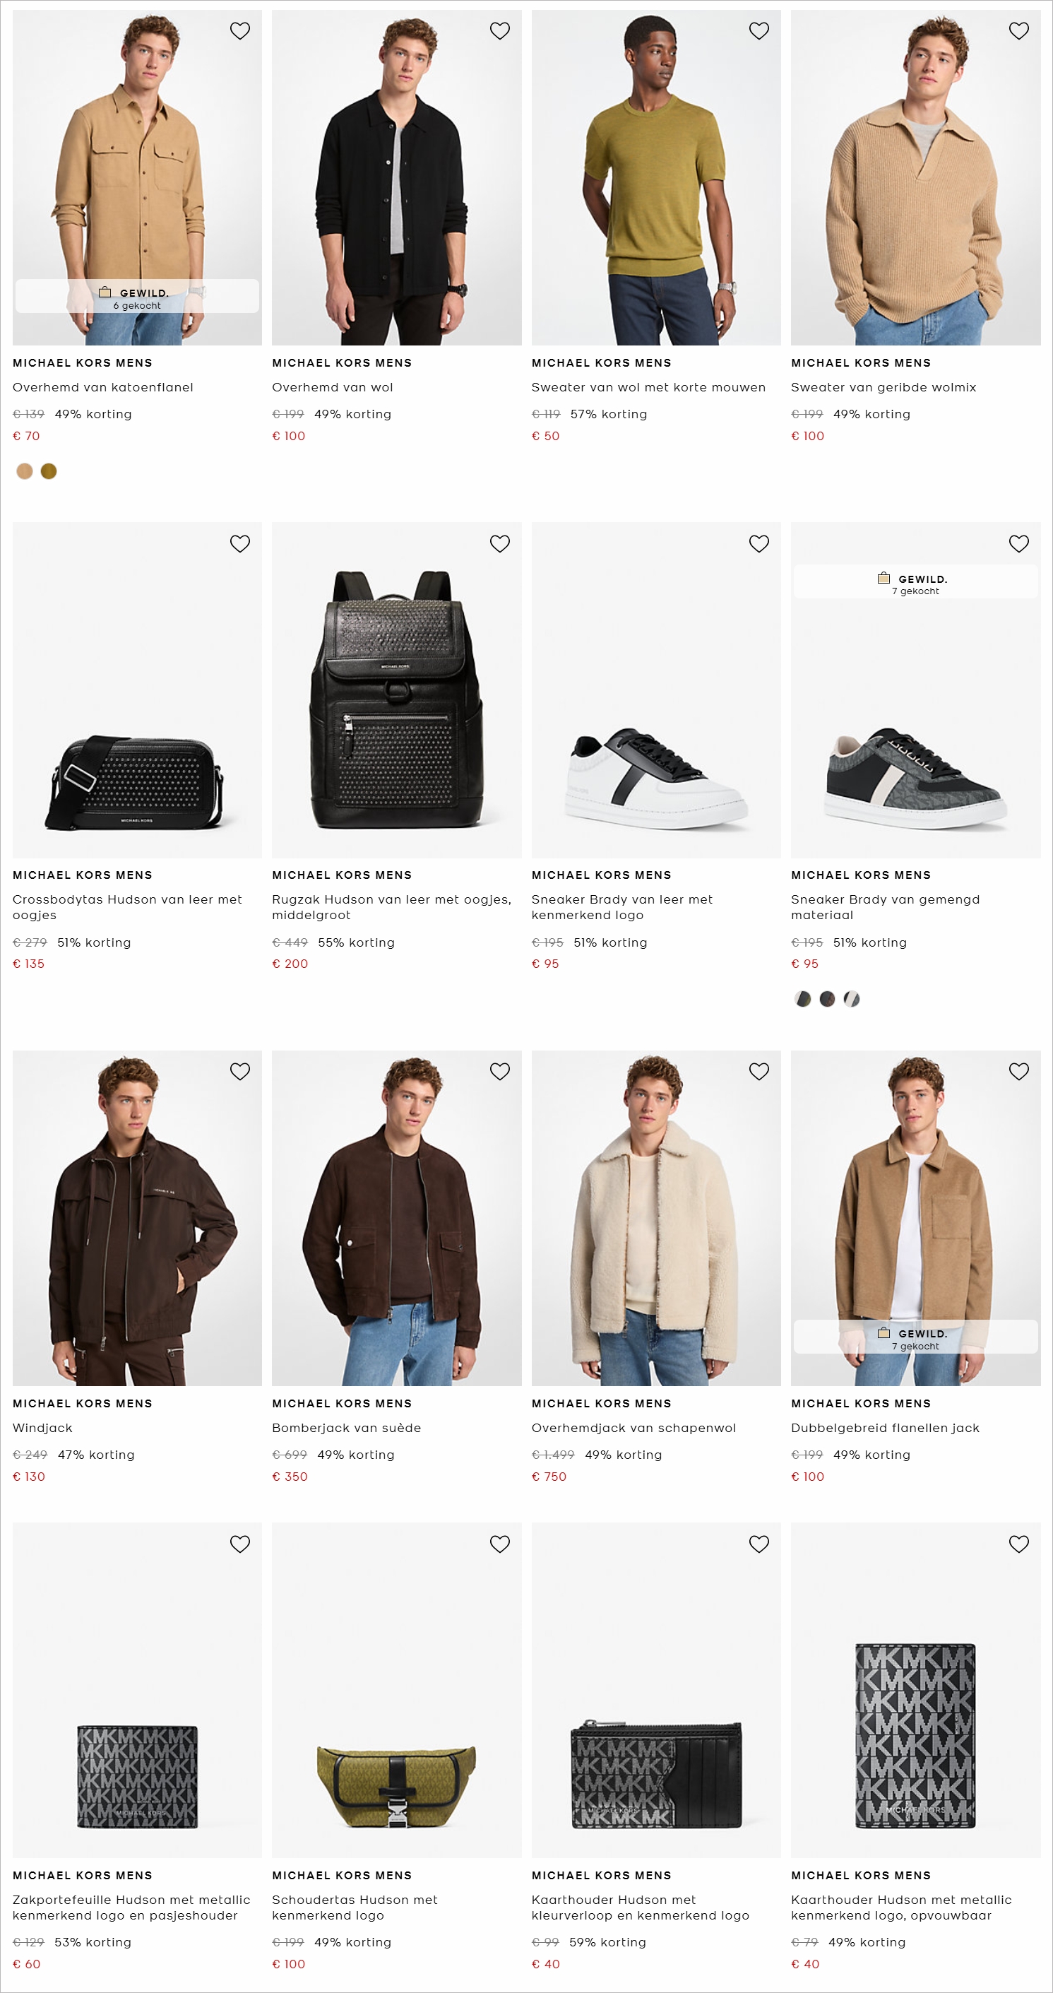Click the Sweater van wol met korte mouwen title
This screenshot has width=1053, height=1993.
click(x=648, y=387)
